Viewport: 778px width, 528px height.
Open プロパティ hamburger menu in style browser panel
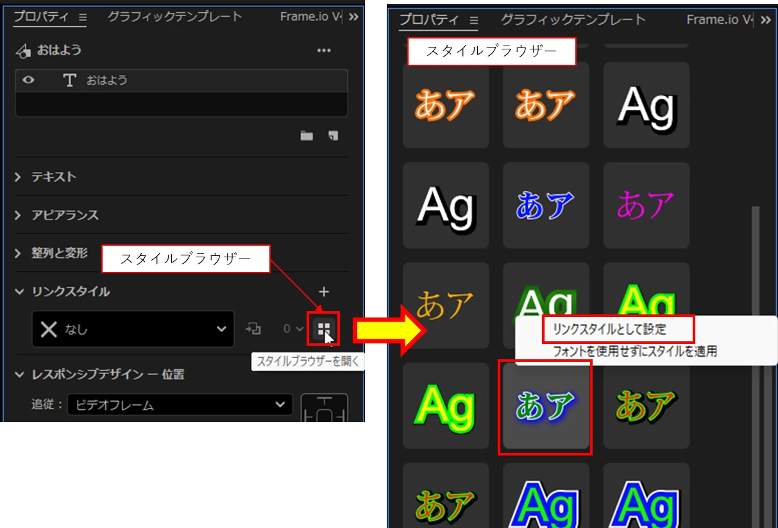coord(474,21)
